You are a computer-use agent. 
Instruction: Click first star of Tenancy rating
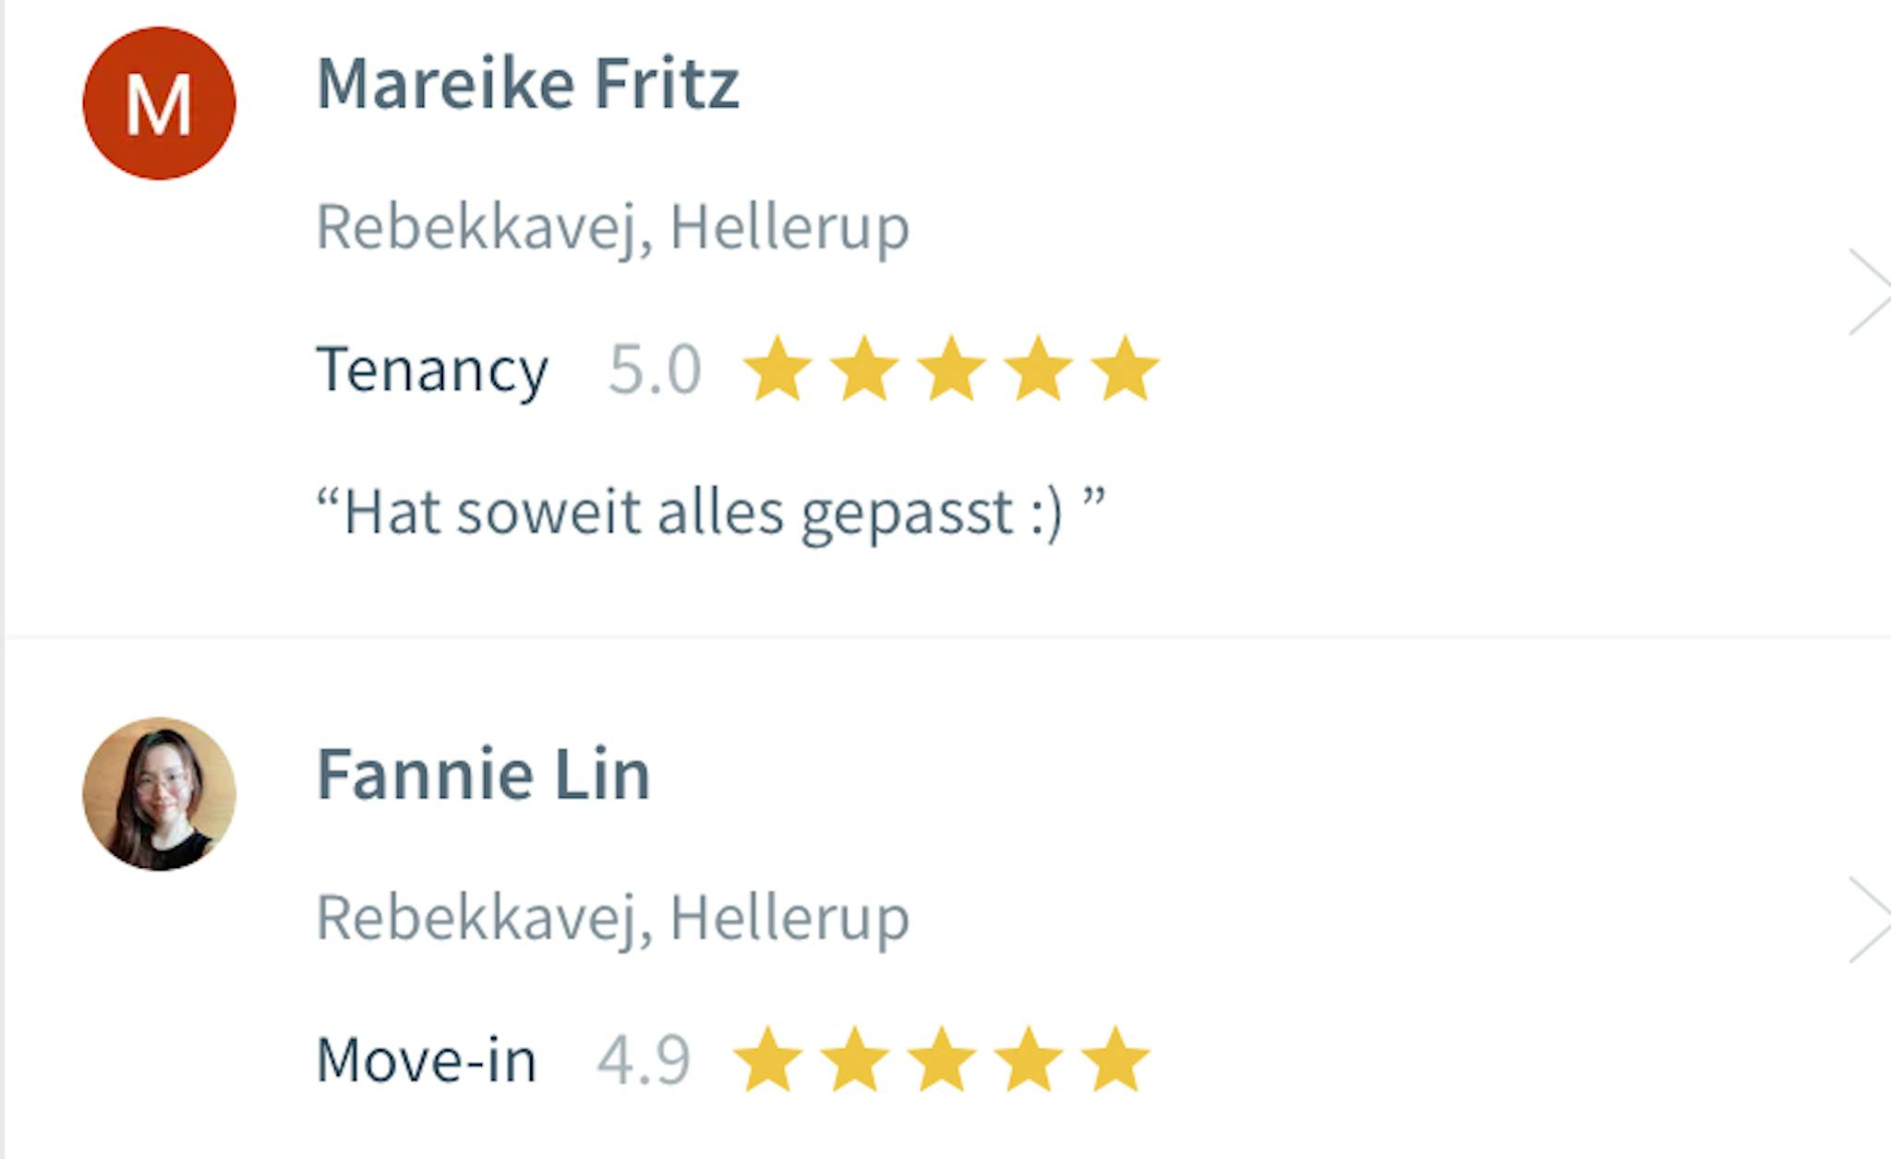tap(777, 369)
